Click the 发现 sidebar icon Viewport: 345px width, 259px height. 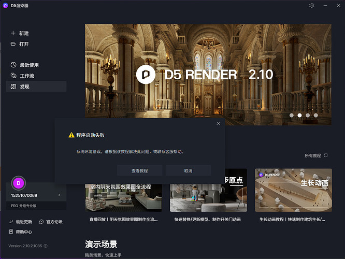(x=13, y=87)
